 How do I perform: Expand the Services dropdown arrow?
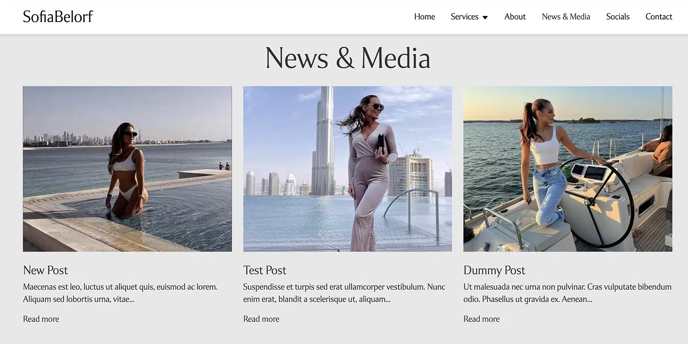[x=485, y=17]
